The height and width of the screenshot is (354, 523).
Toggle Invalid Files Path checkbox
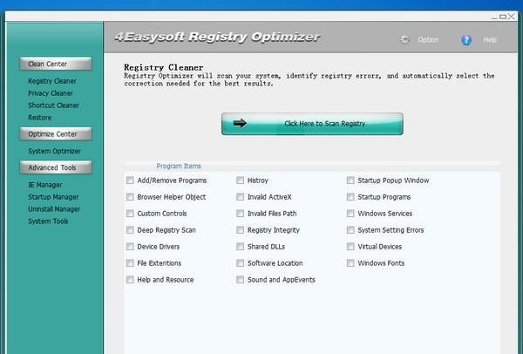241,214
